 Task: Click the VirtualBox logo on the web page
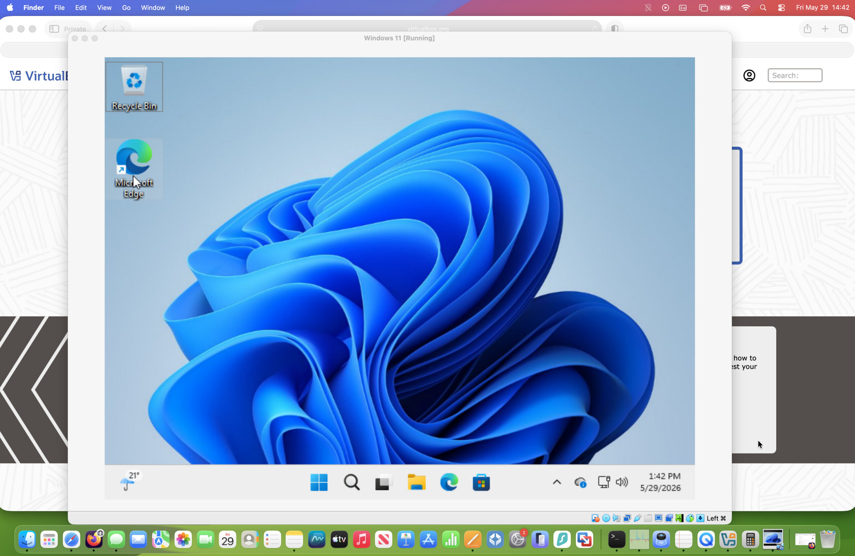(x=39, y=76)
